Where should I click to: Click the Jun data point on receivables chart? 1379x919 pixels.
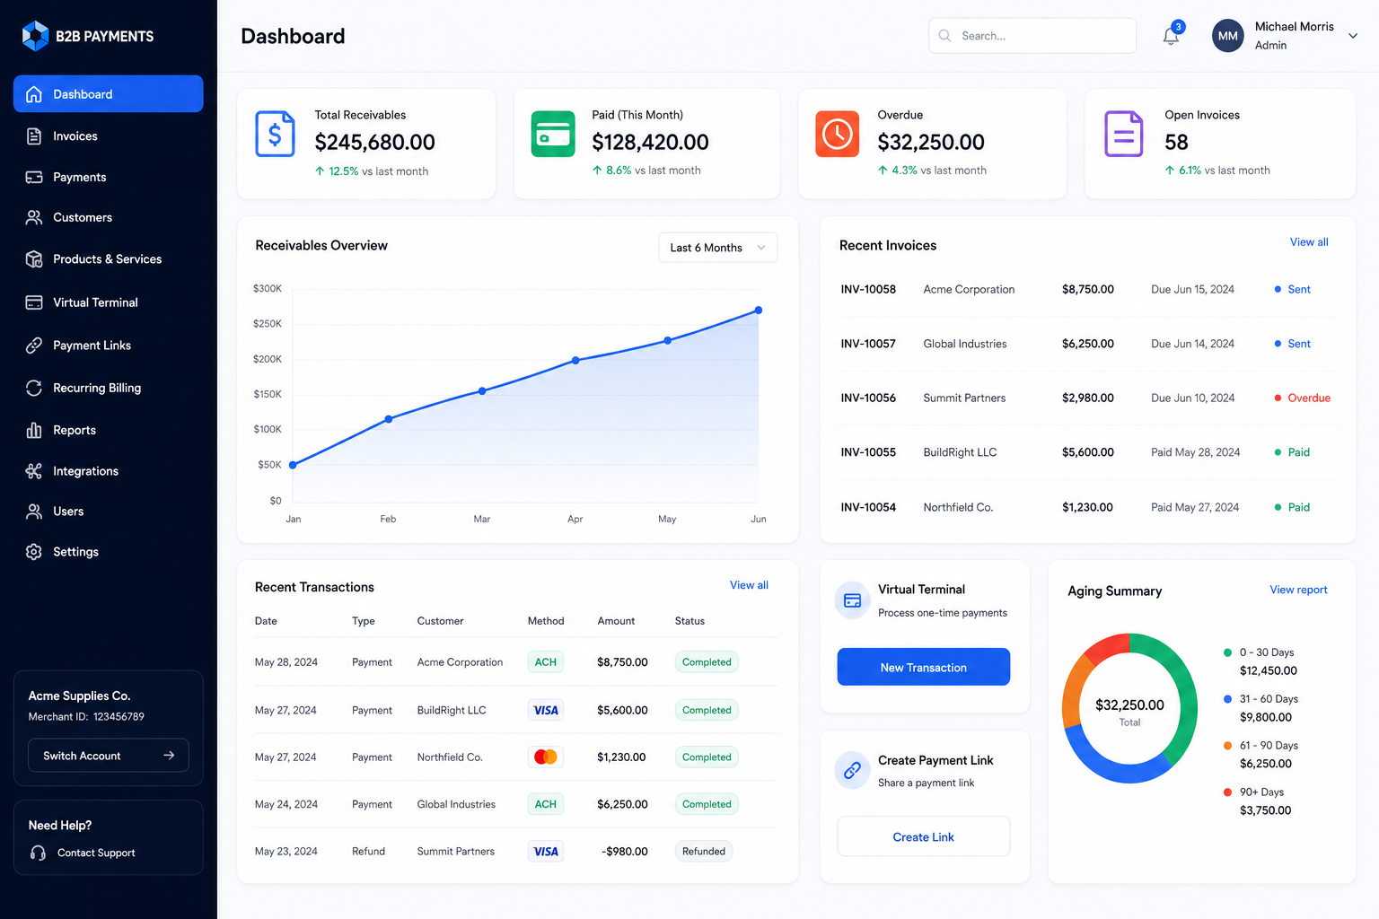click(759, 311)
